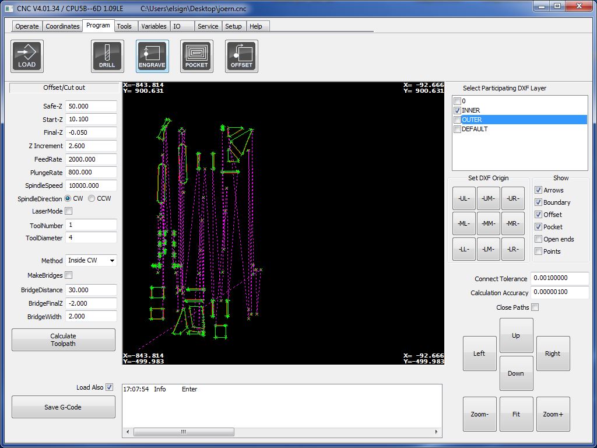Select the DRILL operation icon

(107, 57)
